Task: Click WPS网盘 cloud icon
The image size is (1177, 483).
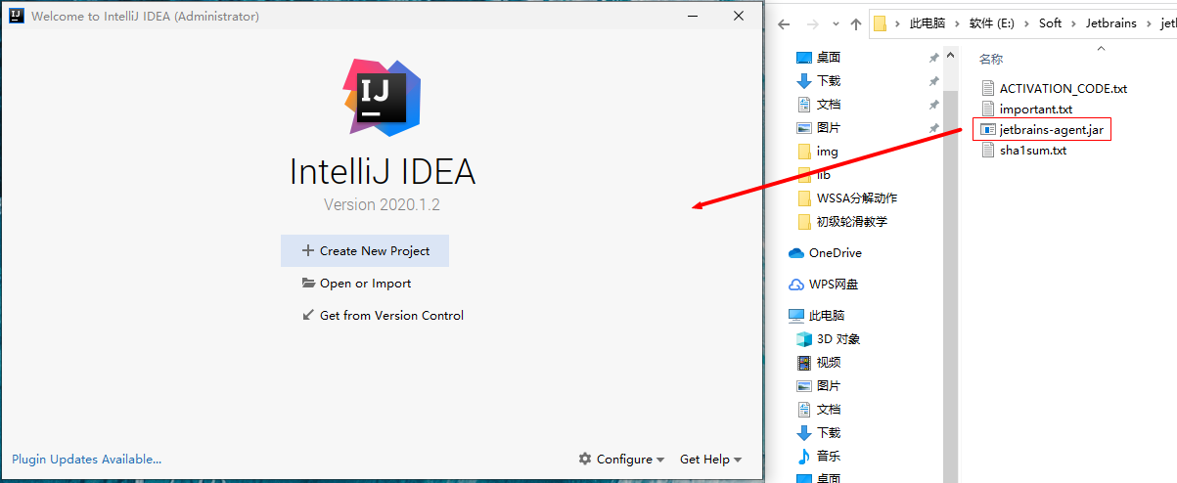Action: 796,285
